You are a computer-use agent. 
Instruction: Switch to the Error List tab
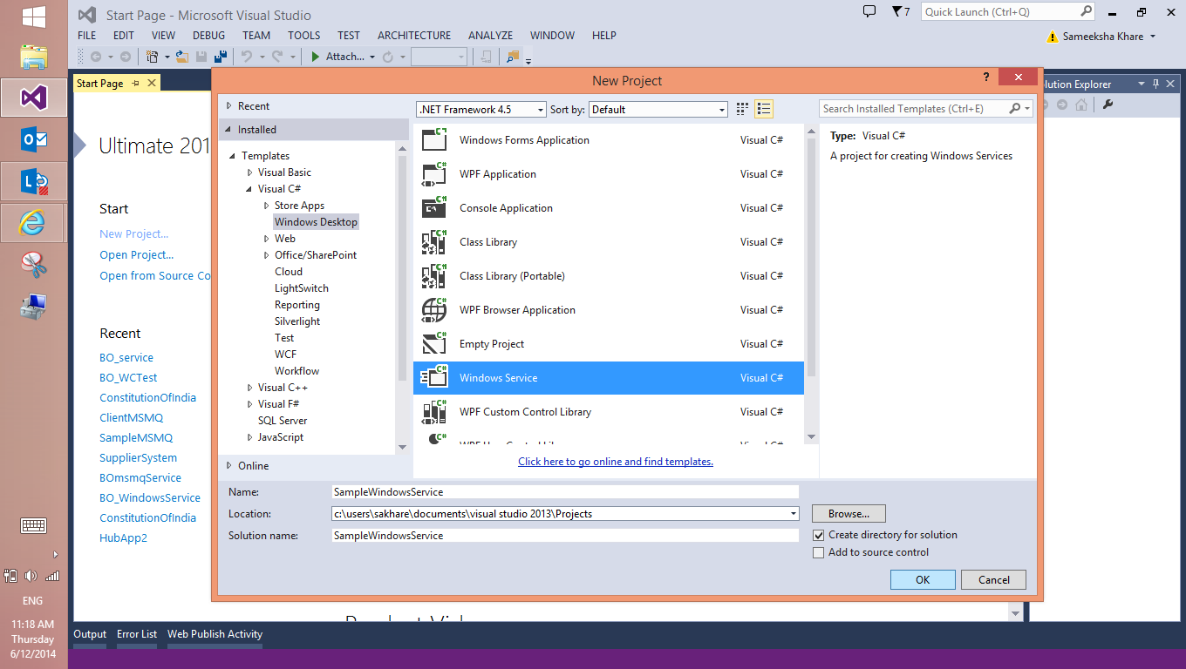(x=136, y=634)
